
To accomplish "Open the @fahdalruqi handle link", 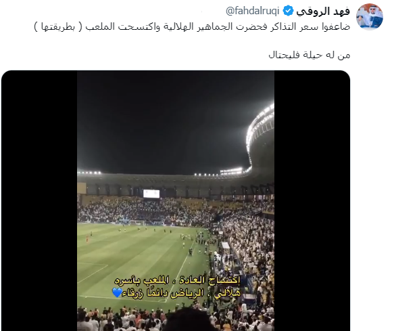I will coord(253,12).
